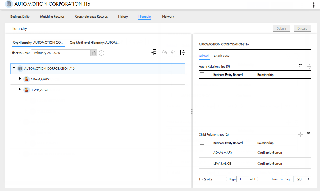The image size is (320, 191).
Task: Click the Discard button
Action: click(x=302, y=28)
